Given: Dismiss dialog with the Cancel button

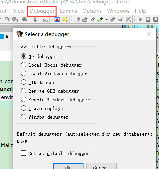Looking at the screenshot, I should click(101, 166).
